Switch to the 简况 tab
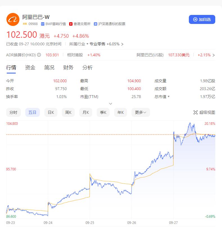222x227 pixels. 49,68
